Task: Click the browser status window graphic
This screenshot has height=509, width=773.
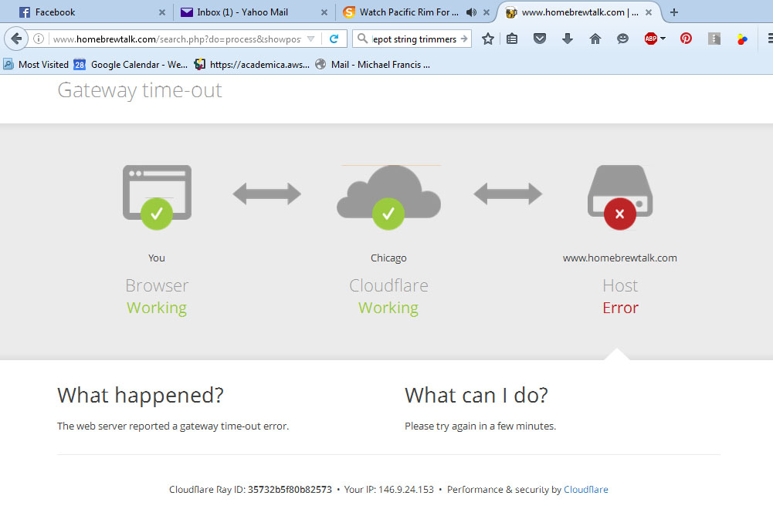Action: tap(157, 197)
